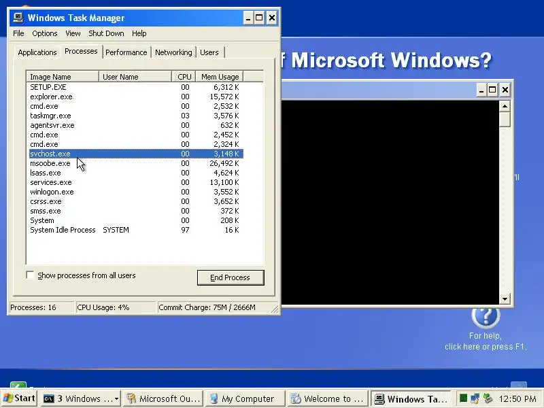
Task: Select the smss.exe process
Action: (136, 211)
